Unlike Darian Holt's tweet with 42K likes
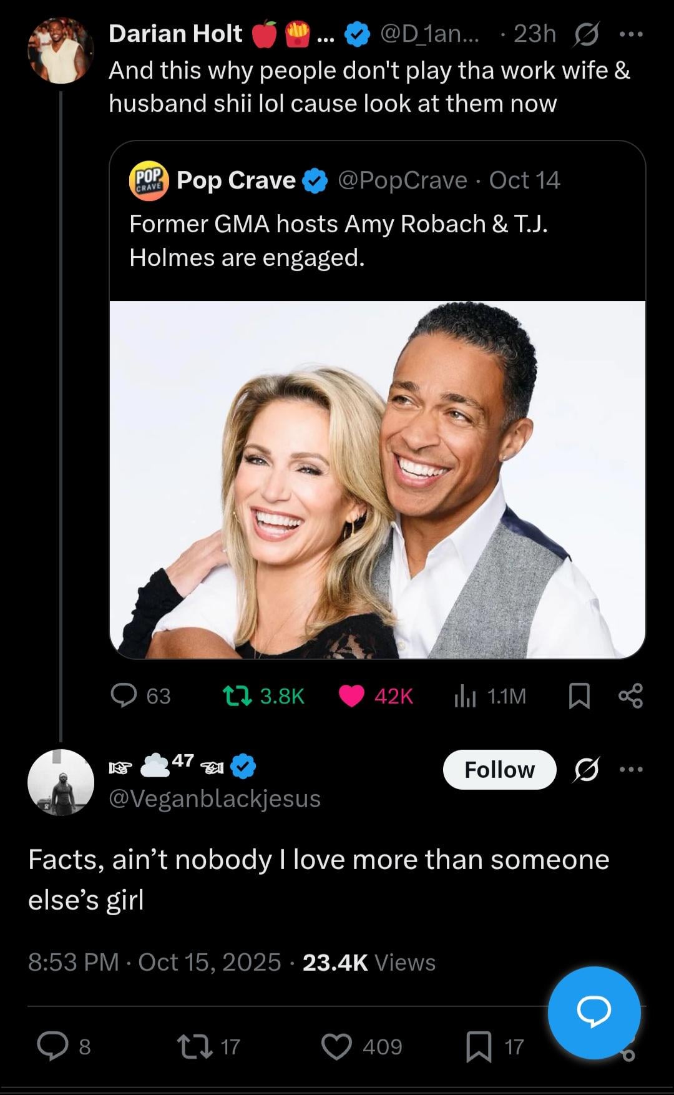This screenshot has height=1095, width=674. [x=351, y=695]
